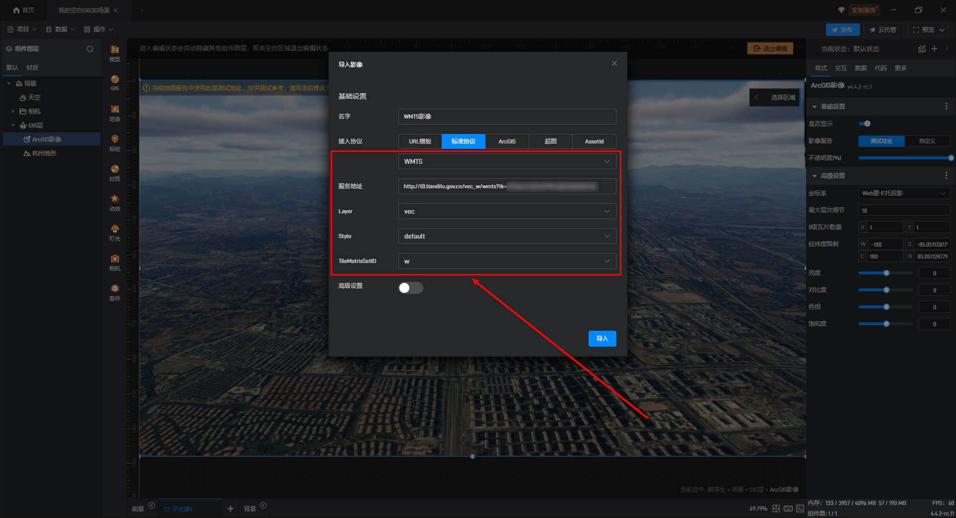The image size is (956, 518).
Task: Open the 地表 (Terrain) component icon
Action: click(x=115, y=113)
